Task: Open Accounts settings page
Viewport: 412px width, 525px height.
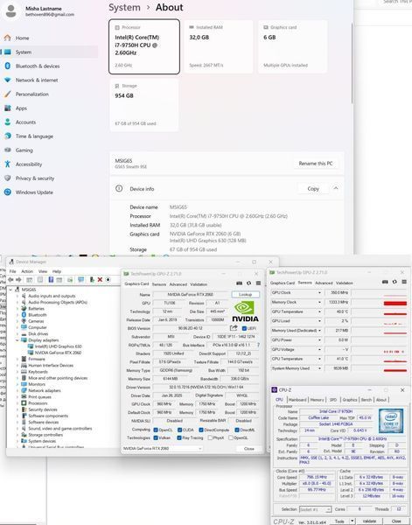Action: click(x=25, y=122)
